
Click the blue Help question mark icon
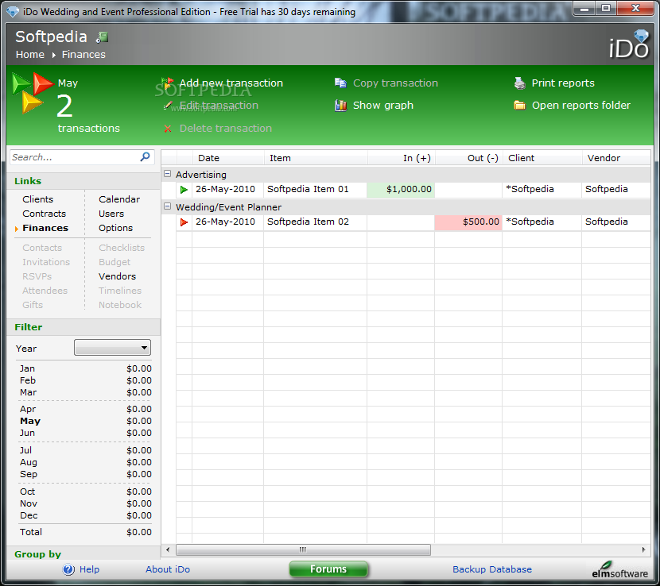[x=68, y=569]
